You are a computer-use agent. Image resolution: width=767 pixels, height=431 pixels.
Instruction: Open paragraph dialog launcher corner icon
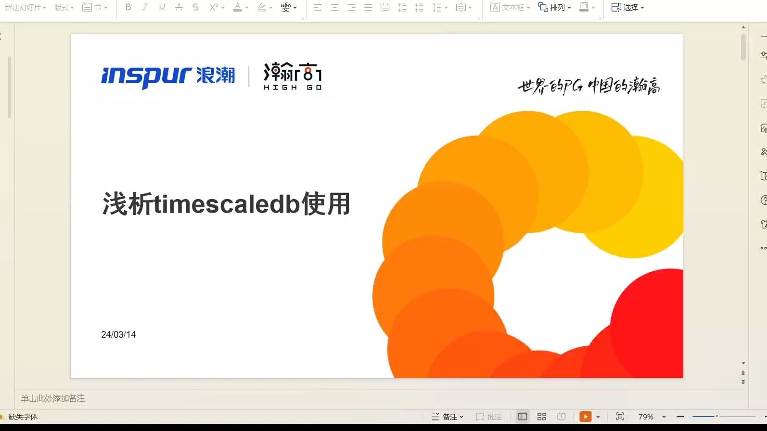pos(478,18)
